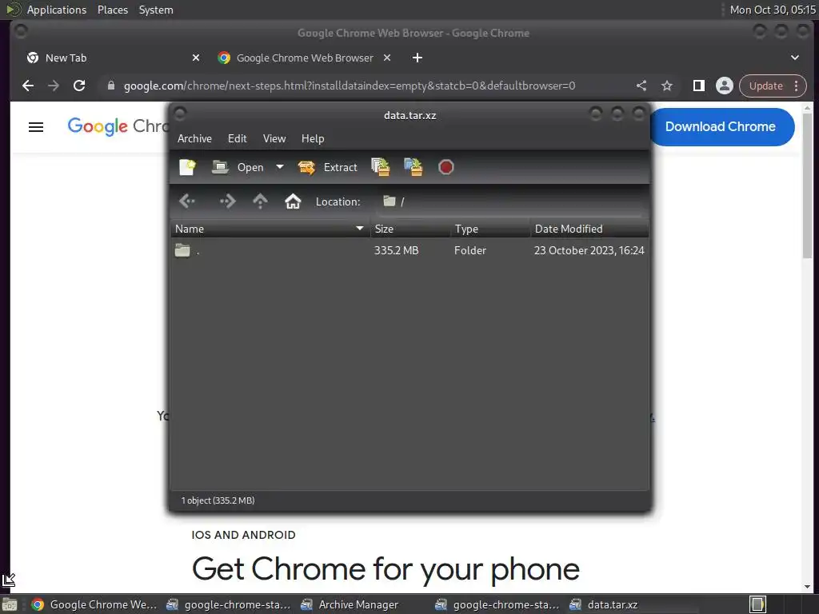Toggle Chrome side panel icon
The image size is (819, 614).
(x=699, y=86)
